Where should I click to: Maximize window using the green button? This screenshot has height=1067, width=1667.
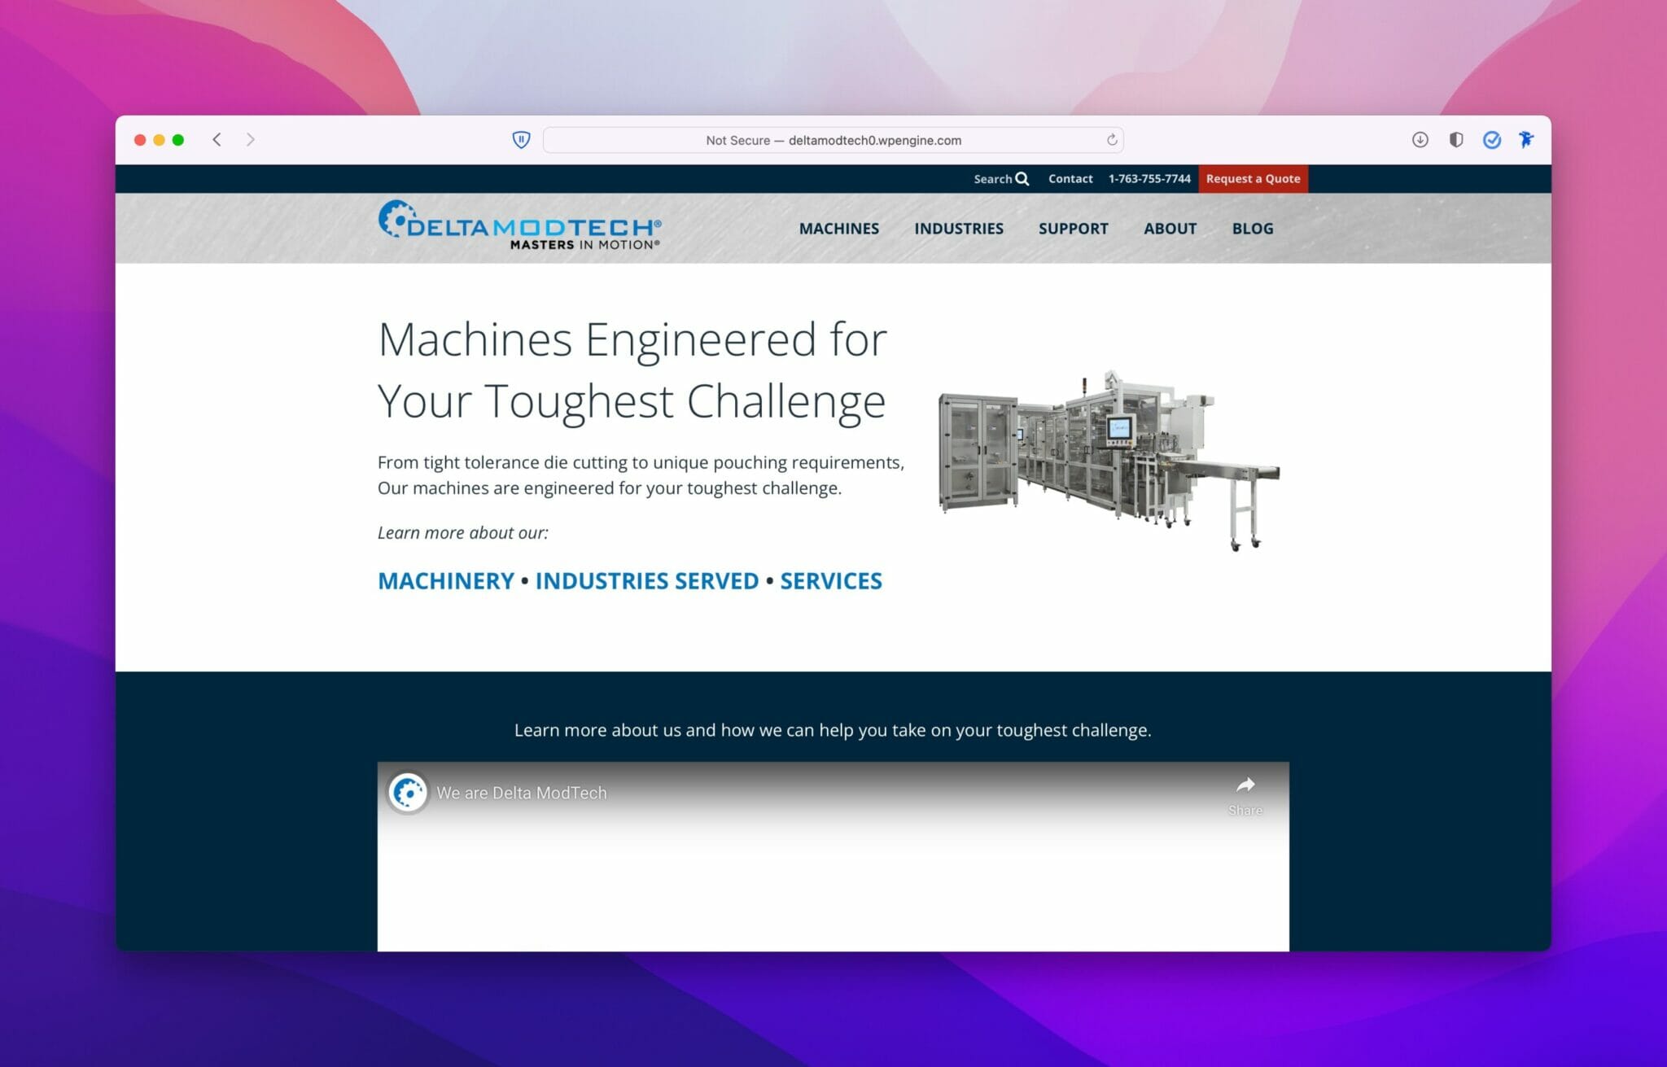178,140
